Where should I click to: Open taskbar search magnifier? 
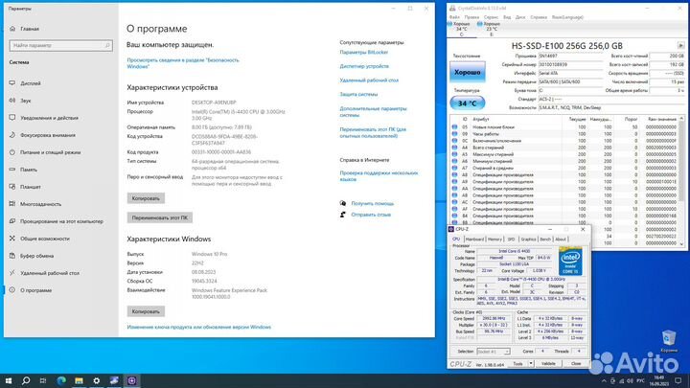coord(26,380)
